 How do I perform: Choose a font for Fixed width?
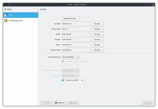[x=97, y=29]
